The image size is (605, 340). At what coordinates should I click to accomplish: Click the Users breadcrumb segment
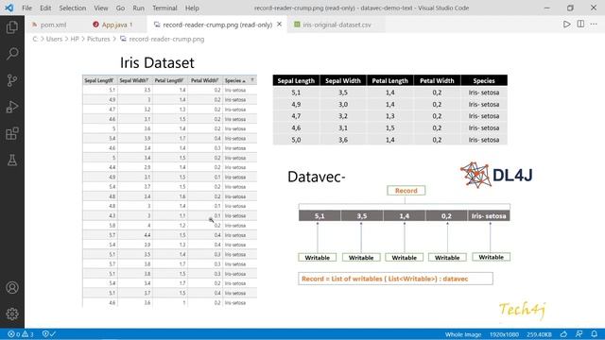tap(54, 39)
